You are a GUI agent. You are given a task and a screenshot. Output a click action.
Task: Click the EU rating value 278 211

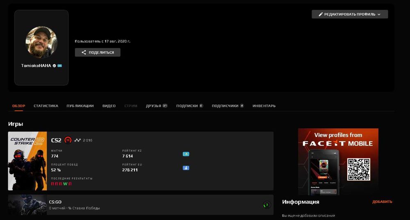(130, 170)
